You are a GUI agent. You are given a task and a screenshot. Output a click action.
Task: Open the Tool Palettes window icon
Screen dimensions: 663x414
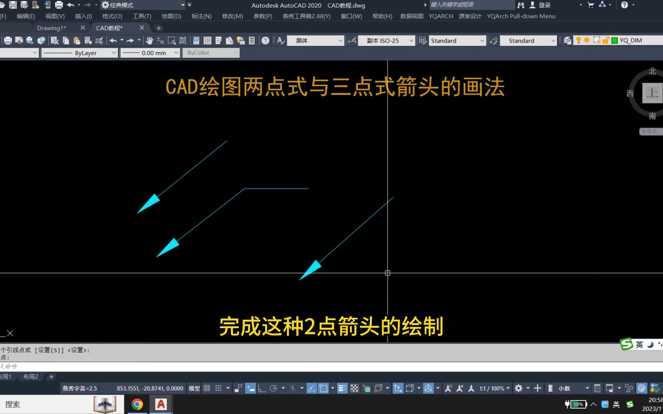click(218, 41)
